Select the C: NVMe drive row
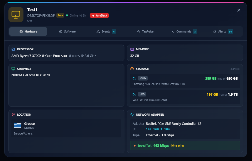The width and height of the screenshot is (252, 161). (x=185, y=81)
